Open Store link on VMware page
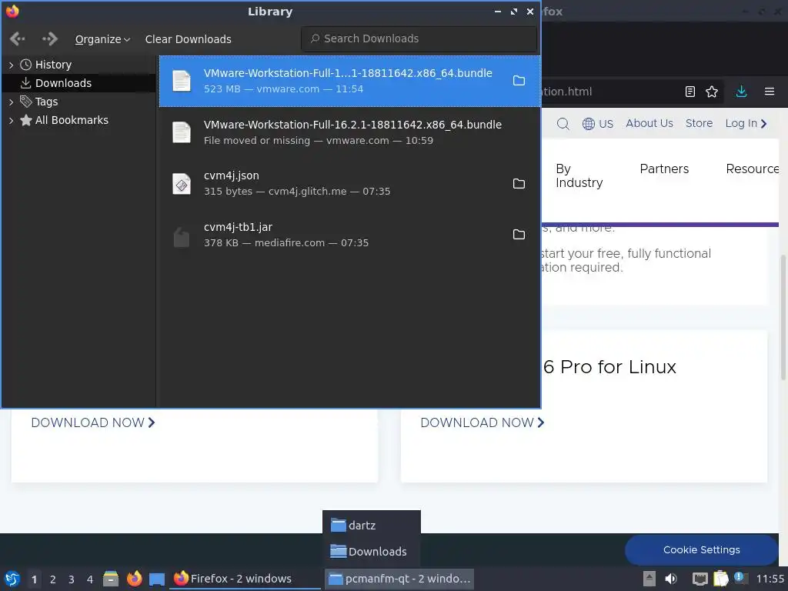Viewport: 788px width, 591px height. click(x=699, y=123)
